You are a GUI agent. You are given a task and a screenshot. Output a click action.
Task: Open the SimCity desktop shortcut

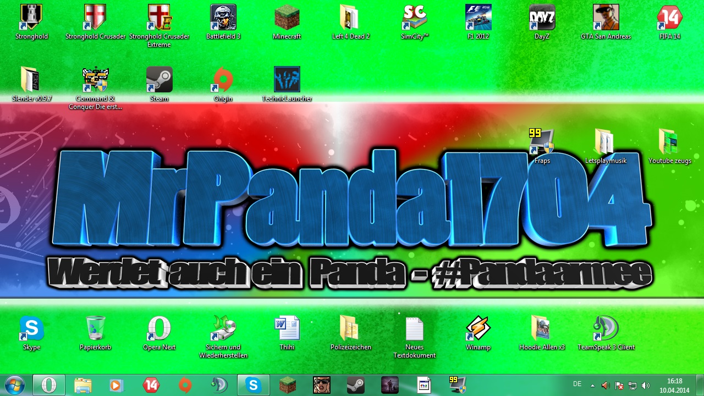pos(415,19)
